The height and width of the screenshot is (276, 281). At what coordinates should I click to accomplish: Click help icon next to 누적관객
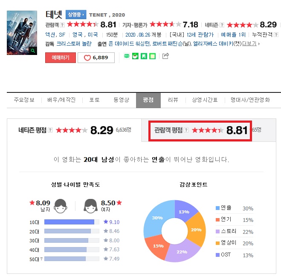[276, 34]
